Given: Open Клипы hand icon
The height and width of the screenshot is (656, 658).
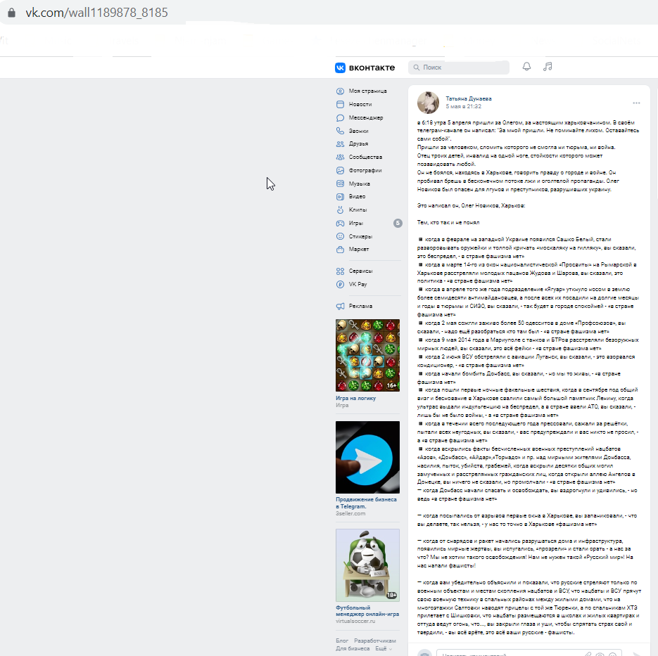Looking at the screenshot, I should point(341,210).
